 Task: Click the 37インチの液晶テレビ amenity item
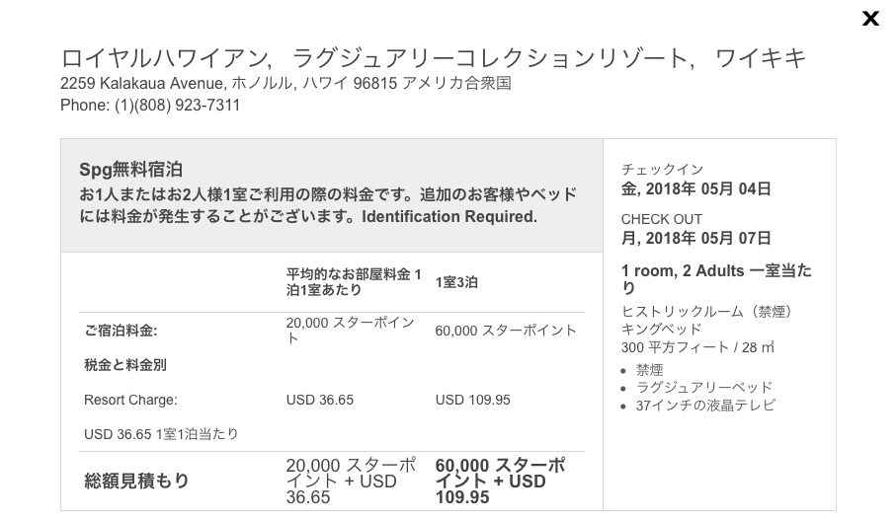tap(705, 406)
